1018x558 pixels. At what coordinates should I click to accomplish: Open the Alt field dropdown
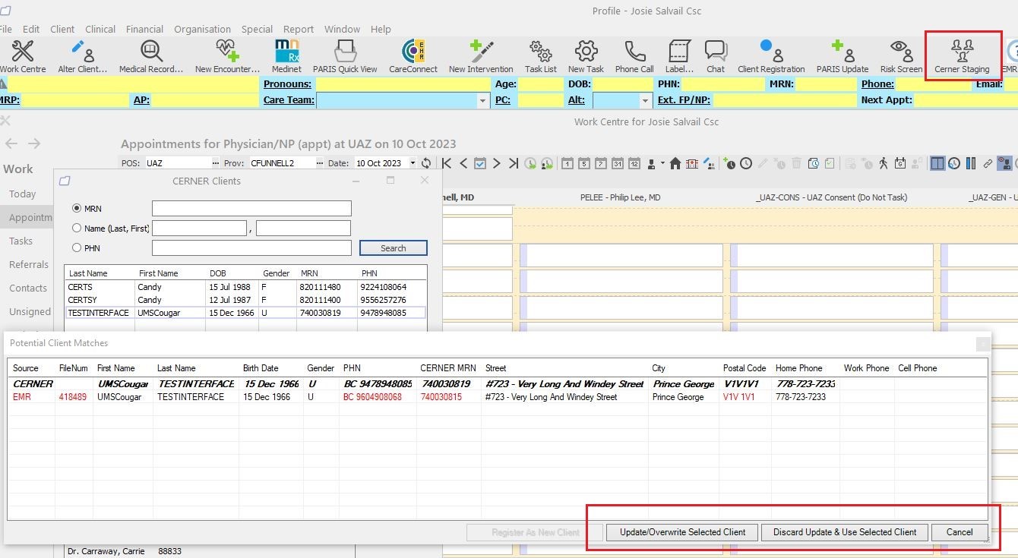coord(645,99)
